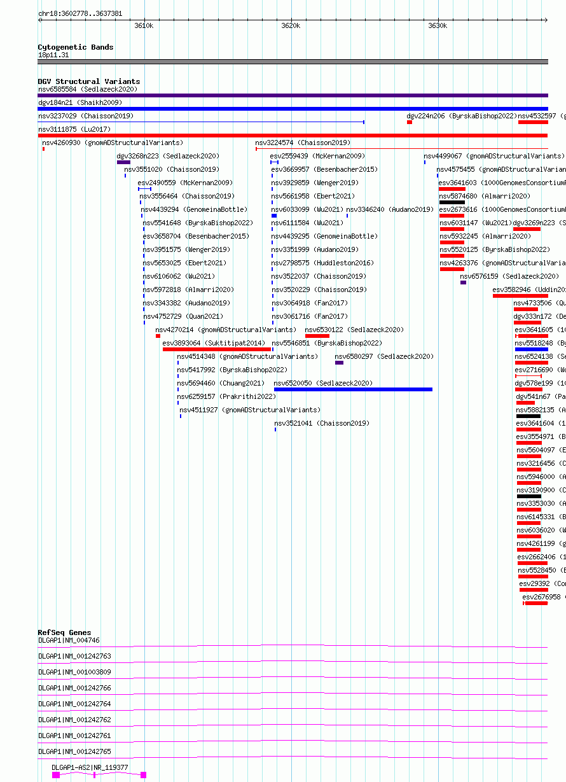
Task: Open nsv2798575 (Huddleston2016) label
Action: [x=322, y=263]
